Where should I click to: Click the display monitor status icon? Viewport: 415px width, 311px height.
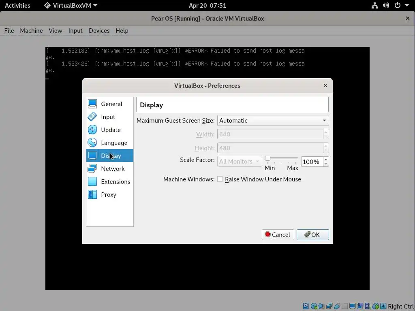pyautogui.click(x=352, y=306)
